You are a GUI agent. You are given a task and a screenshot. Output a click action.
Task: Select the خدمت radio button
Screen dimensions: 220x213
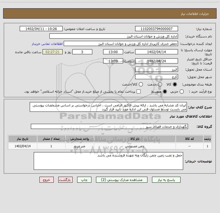(160, 84)
